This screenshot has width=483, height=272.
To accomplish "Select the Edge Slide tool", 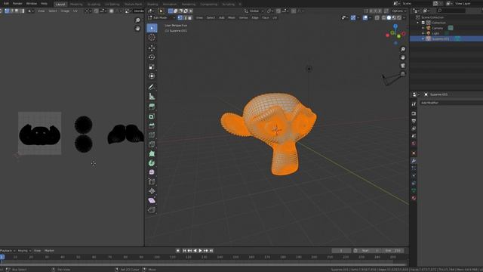I will tap(152, 181).
